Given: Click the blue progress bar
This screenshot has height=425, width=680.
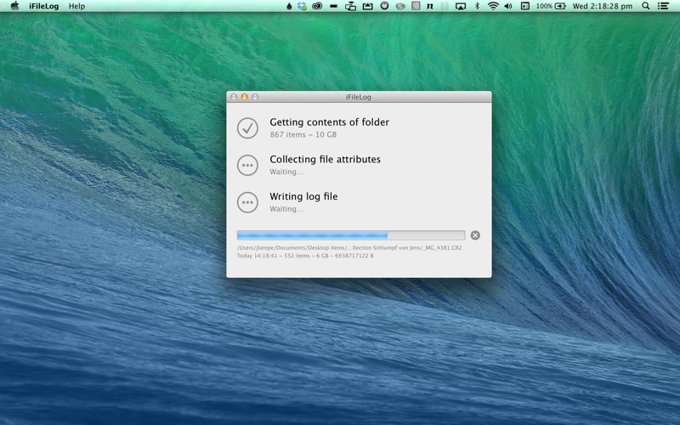Looking at the screenshot, I should coord(350,235).
